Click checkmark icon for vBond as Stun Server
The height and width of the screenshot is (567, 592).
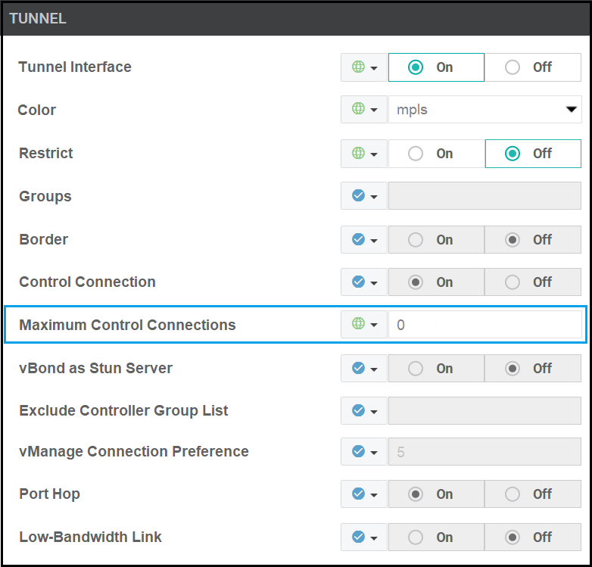click(x=359, y=368)
